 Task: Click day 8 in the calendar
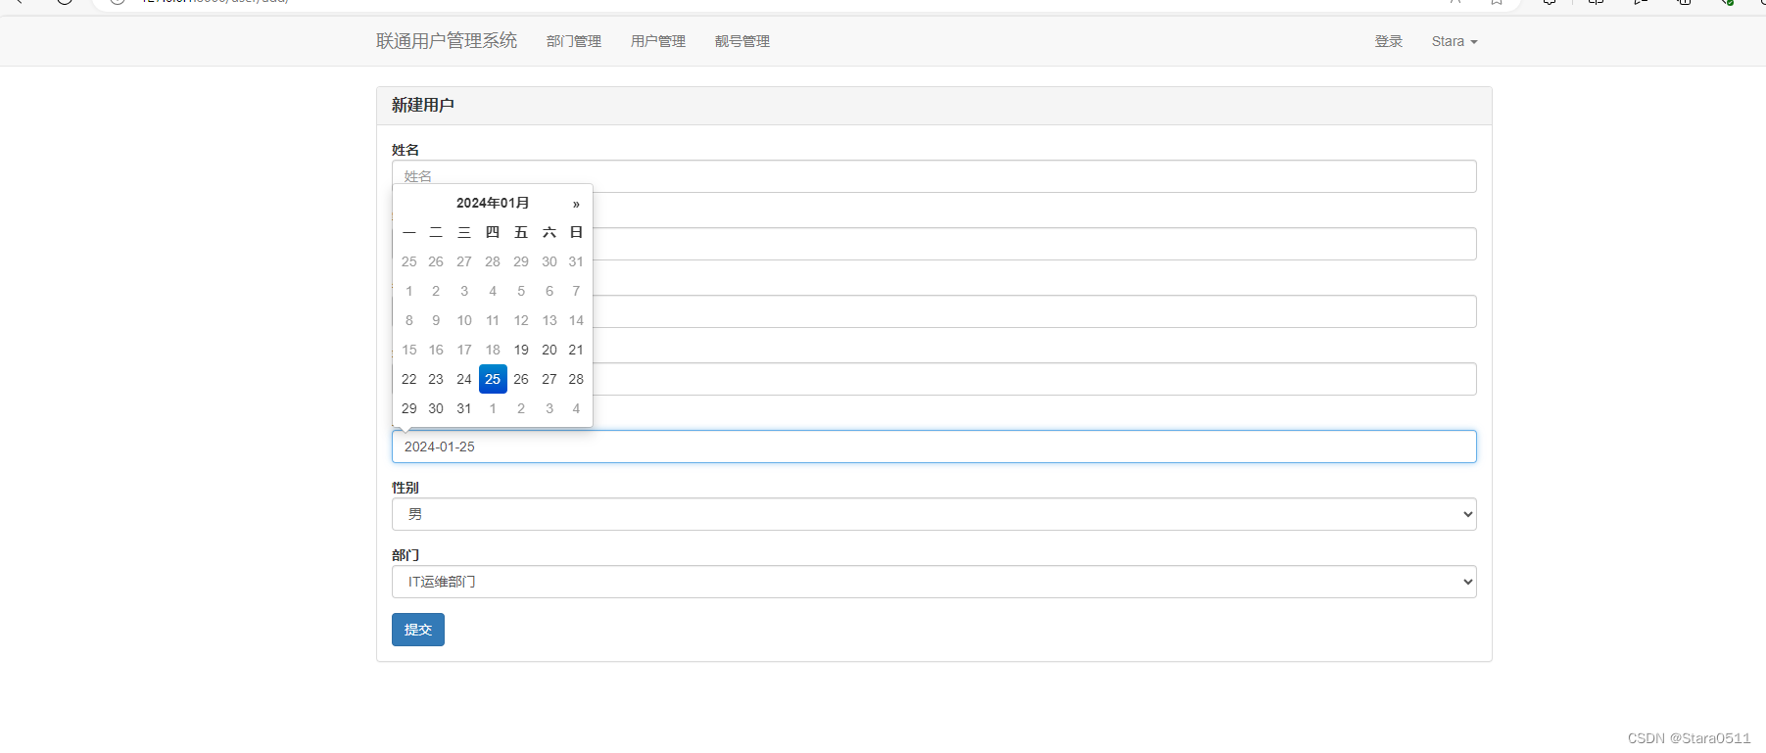[x=409, y=320]
